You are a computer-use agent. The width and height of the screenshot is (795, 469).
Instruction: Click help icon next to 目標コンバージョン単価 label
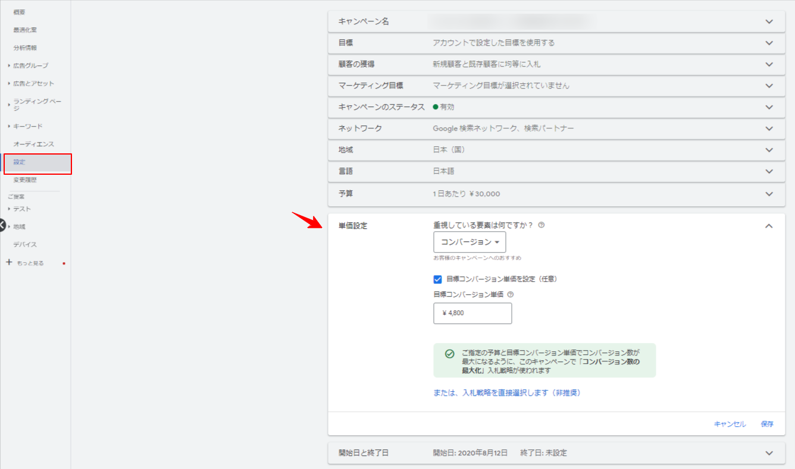click(510, 294)
